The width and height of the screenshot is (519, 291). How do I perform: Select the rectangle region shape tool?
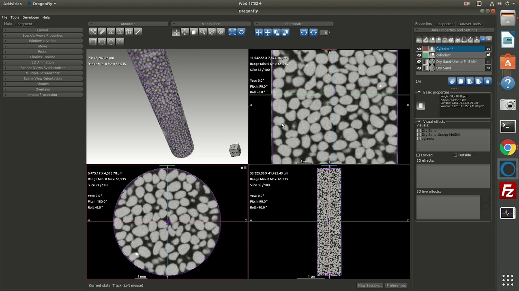pyautogui.click(x=93, y=41)
